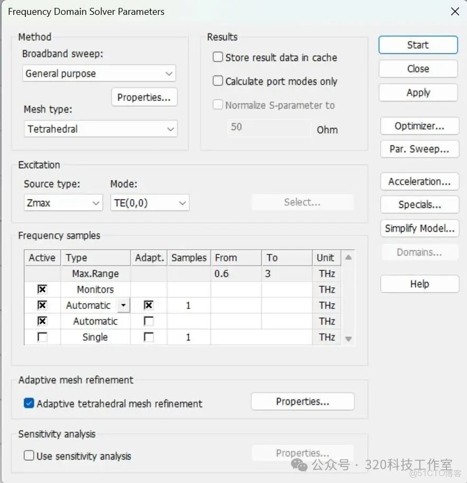
Task: Disable Adaptive tetrahedral mesh refinement
Action: point(29,403)
